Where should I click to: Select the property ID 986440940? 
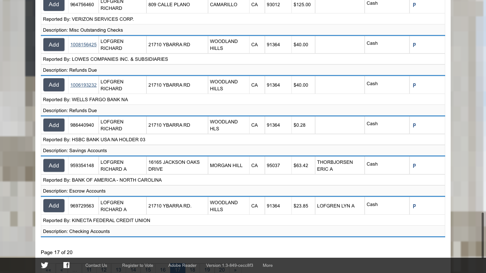coord(82,125)
